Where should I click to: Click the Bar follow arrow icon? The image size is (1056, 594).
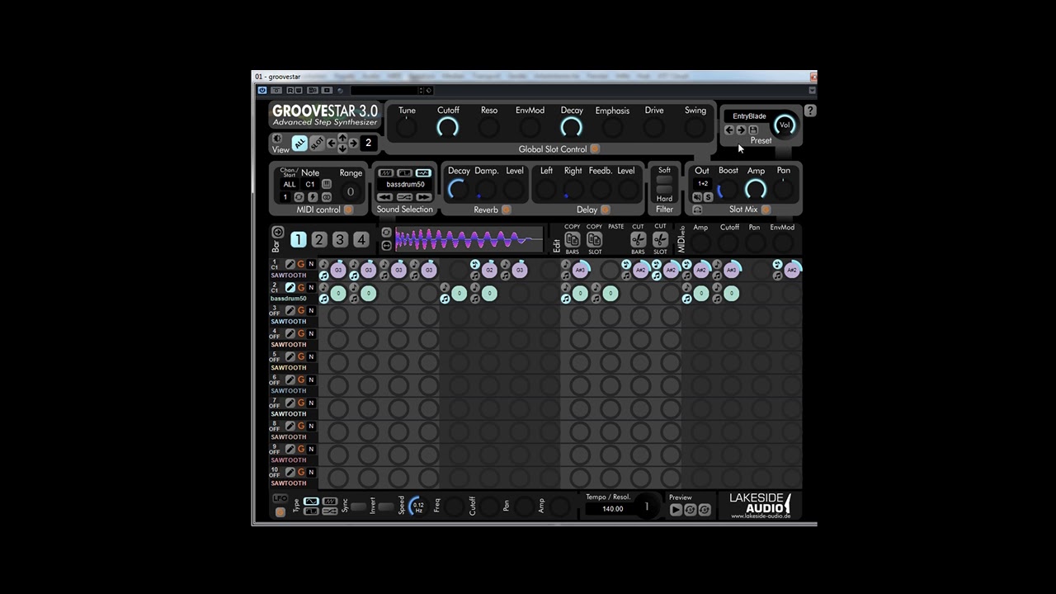pos(278,232)
